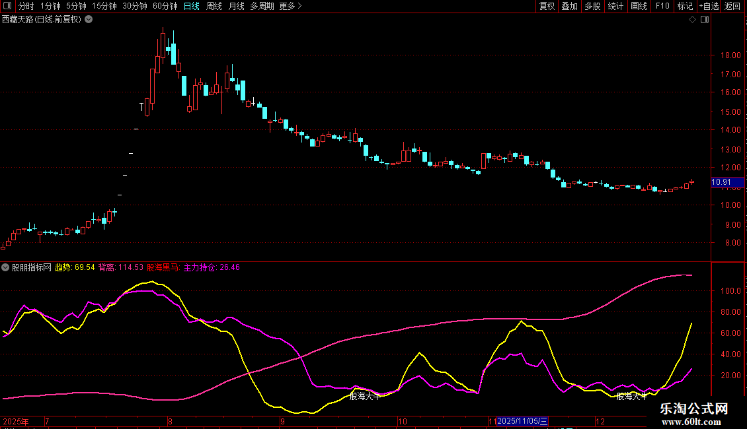Image resolution: width=747 pixels, height=429 pixels.
Task: Expand the 股朋指标网 indicator dropdown
Action: coord(6,268)
